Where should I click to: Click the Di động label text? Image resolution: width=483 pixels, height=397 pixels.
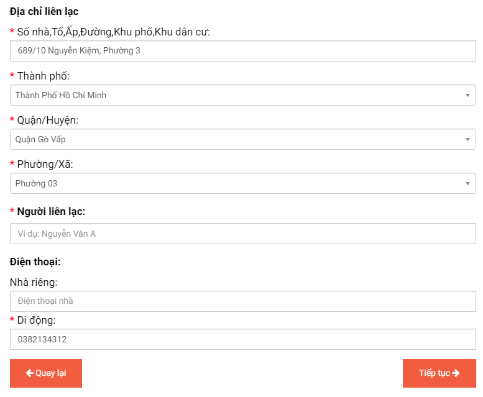point(36,320)
